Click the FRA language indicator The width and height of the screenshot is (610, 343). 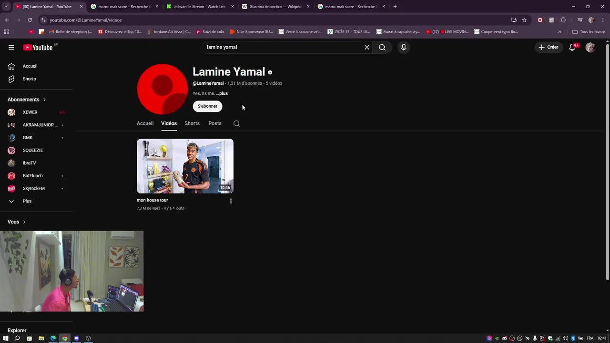click(x=590, y=338)
